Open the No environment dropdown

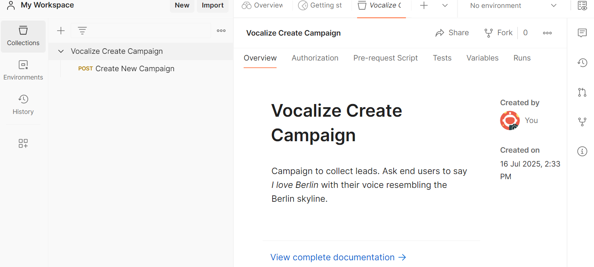click(513, 6)
